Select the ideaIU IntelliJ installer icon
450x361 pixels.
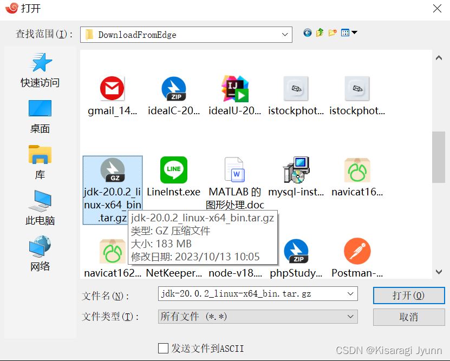[x=235, y=89]
